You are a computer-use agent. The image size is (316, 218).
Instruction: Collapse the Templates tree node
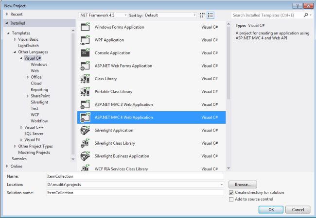[x=8, y=33]
